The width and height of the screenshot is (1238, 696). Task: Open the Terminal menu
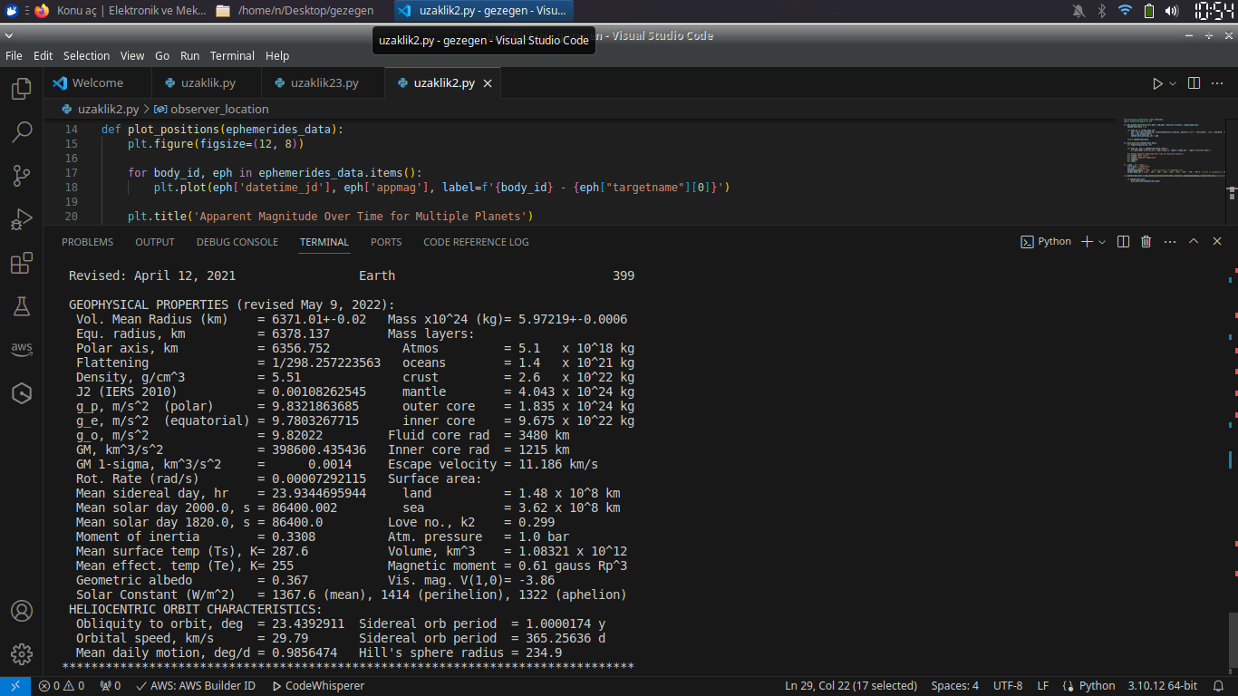tap(233, 55)
